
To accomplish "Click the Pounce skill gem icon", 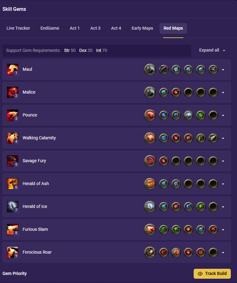I will [x=12, y=115].
